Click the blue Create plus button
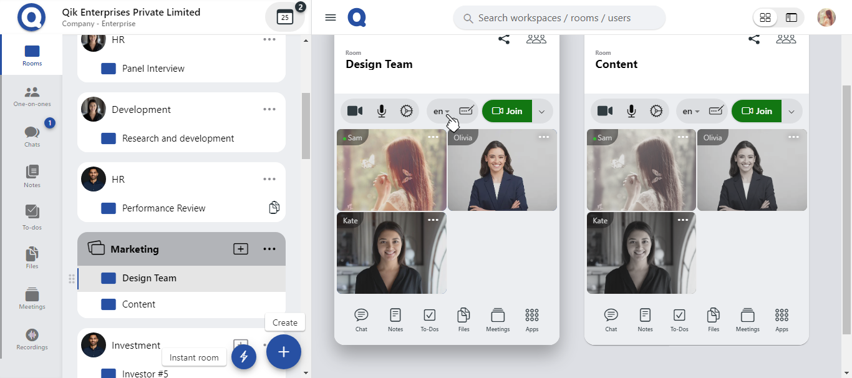852x378 pixels. (x=284, y=352)
